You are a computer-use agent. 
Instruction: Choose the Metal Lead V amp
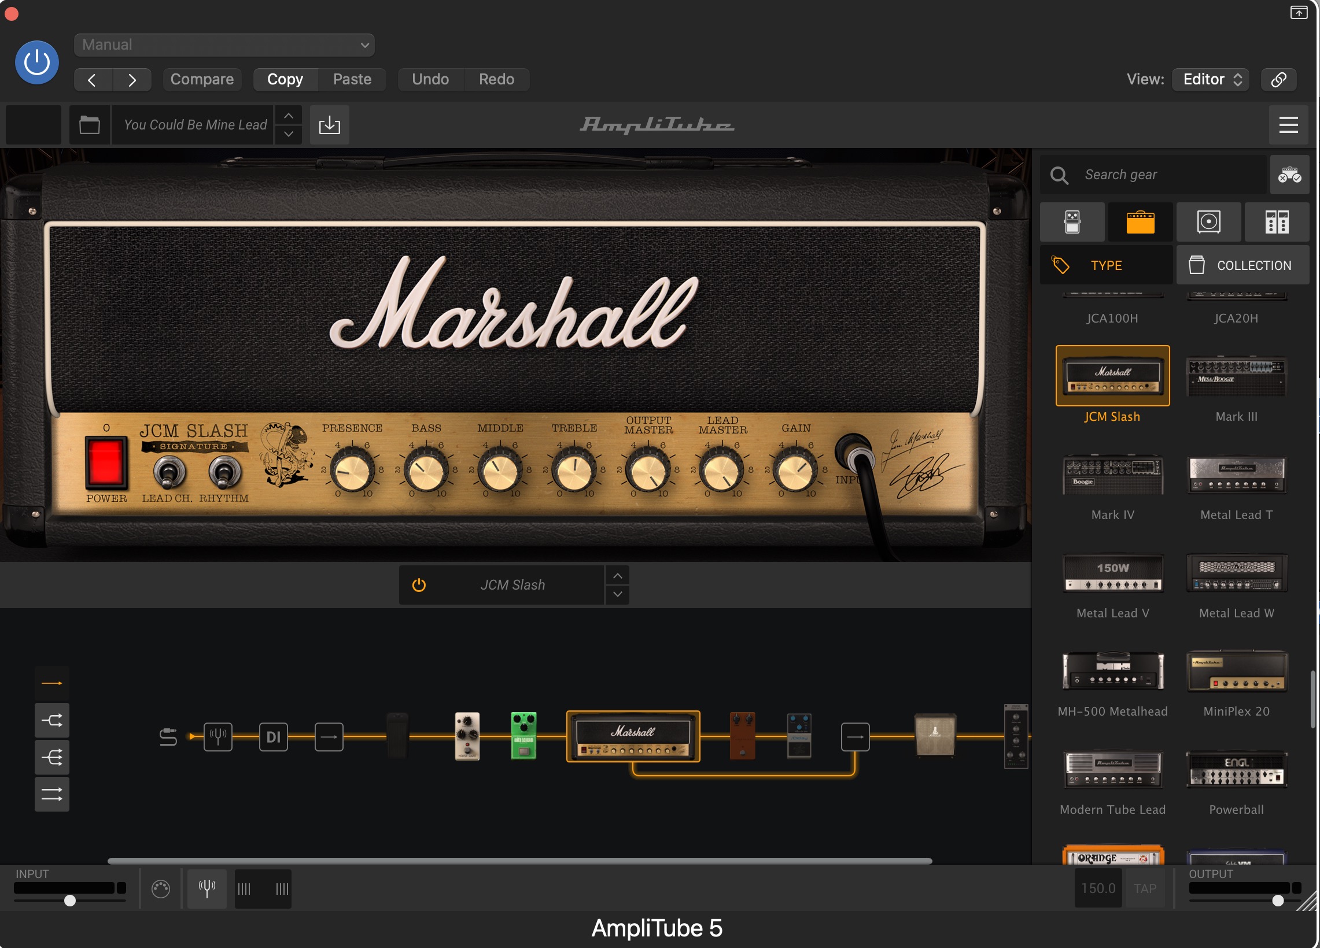[x=1112, y=572]
